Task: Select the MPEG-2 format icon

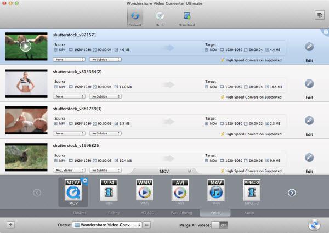Action: point(252,190)
